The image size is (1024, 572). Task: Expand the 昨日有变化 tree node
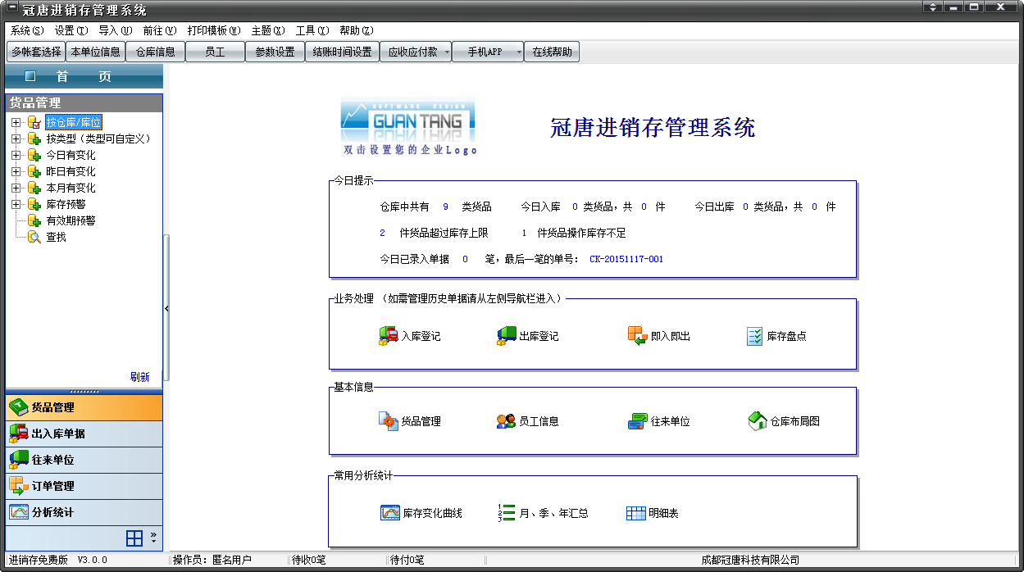point(16,171)
